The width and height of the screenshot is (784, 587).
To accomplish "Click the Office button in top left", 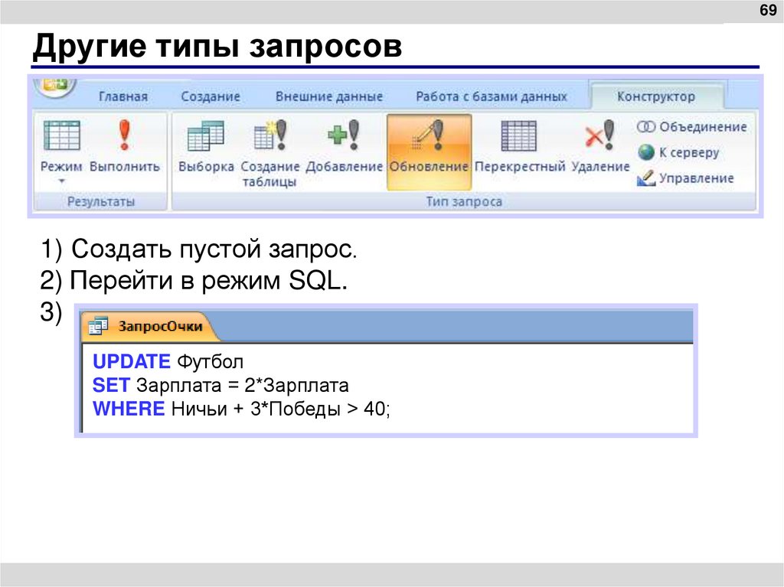I will click(54, 87).
